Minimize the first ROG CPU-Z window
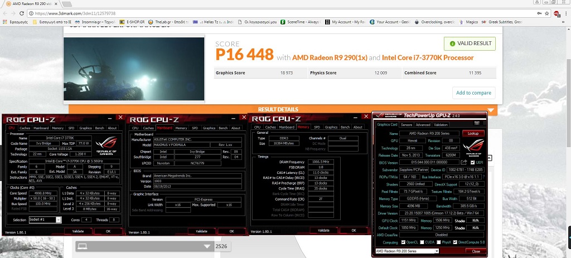The image size is (571, 258). pos(110,118)
